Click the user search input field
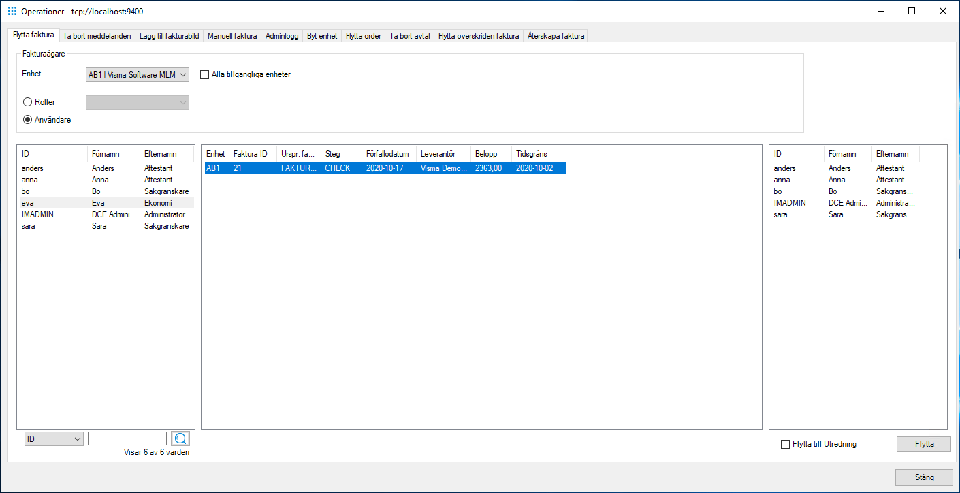 point(127,438)
